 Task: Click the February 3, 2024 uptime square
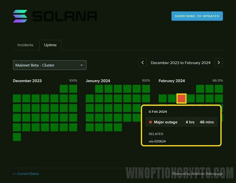coord(219,89)
